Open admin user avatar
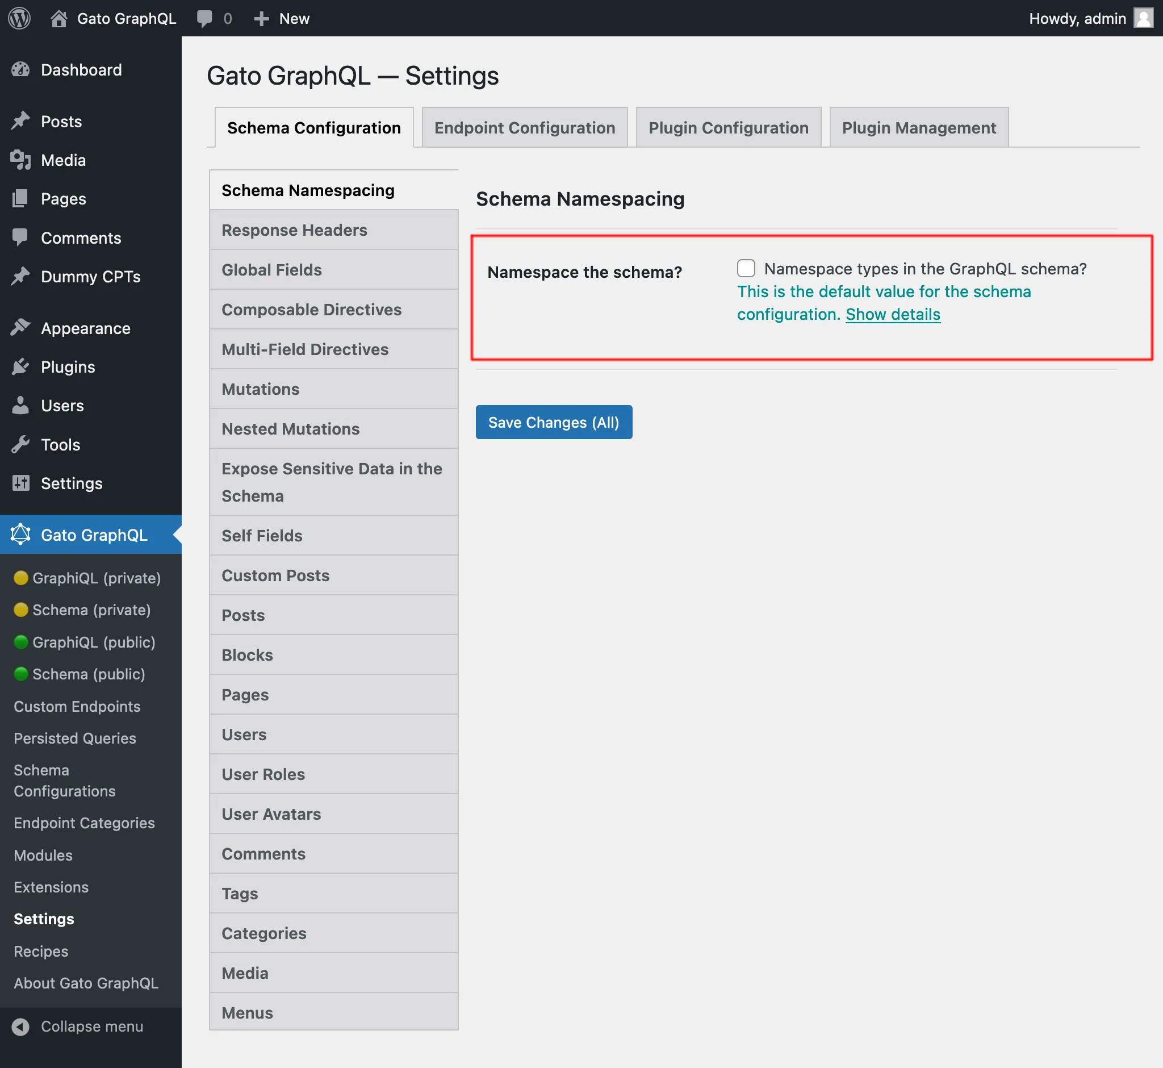 click(x=1143, y=18)
